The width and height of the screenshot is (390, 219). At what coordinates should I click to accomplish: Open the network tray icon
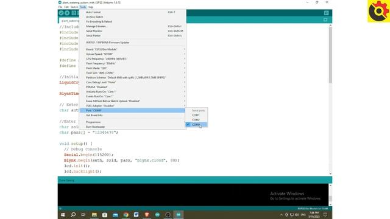coord(292,215)
